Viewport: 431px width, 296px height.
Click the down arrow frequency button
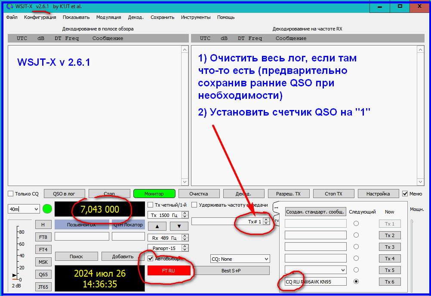point(179,226)
